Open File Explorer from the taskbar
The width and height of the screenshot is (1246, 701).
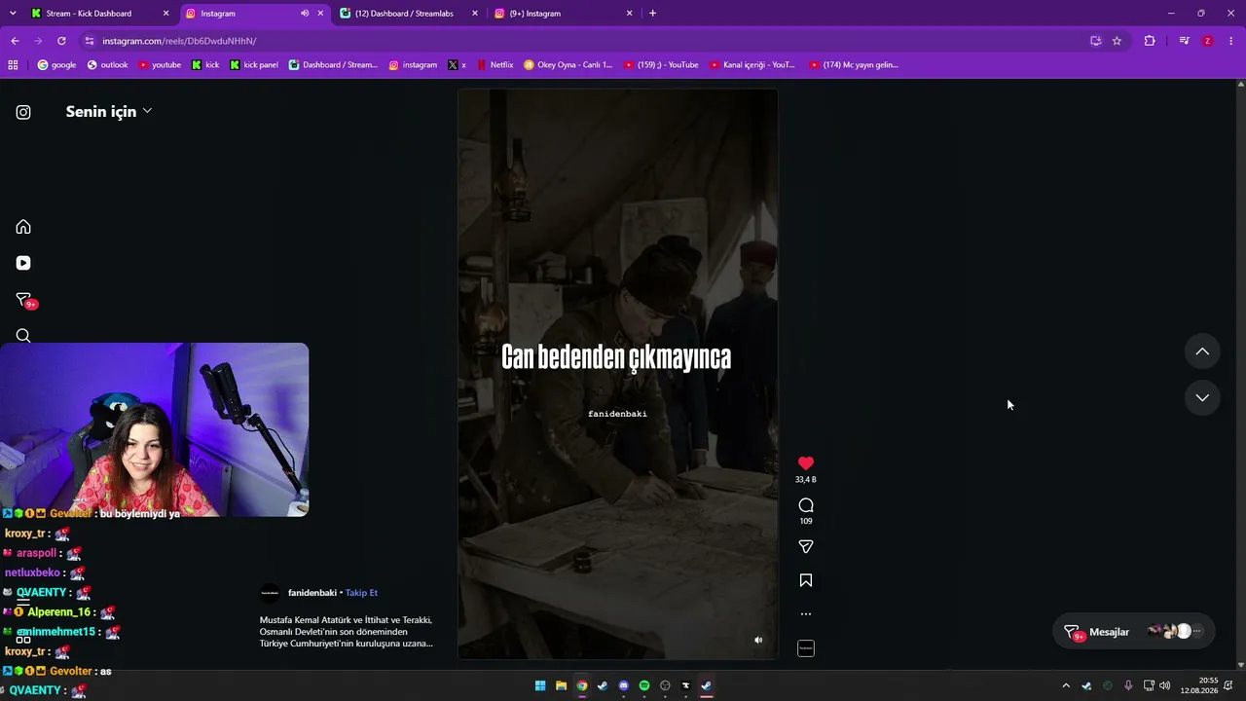(x=561, y=685)
